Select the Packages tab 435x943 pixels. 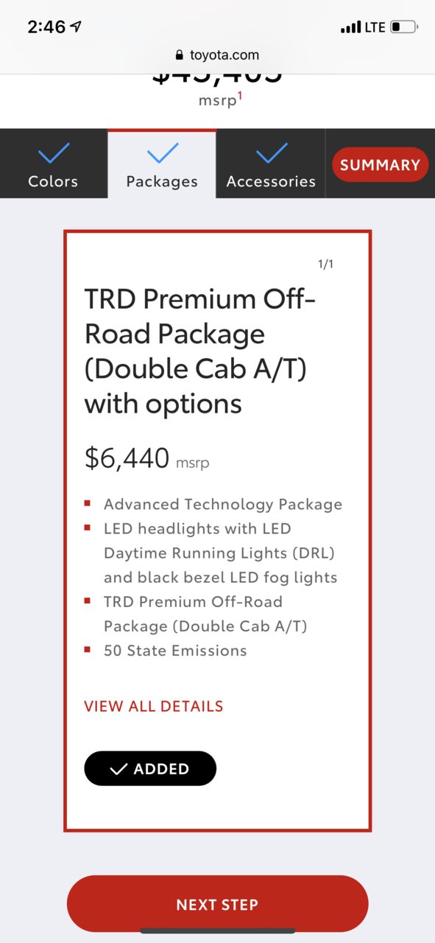tap(162, 164)
